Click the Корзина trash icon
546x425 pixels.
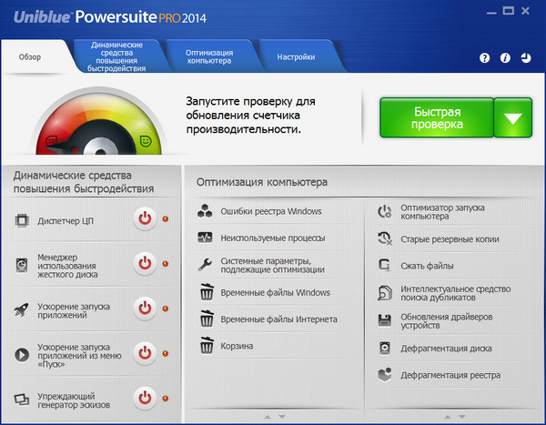pyautogui.click(x=207, y=345)
